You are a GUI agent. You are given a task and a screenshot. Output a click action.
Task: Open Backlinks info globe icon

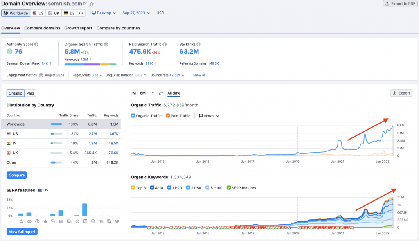pos(198,44)
